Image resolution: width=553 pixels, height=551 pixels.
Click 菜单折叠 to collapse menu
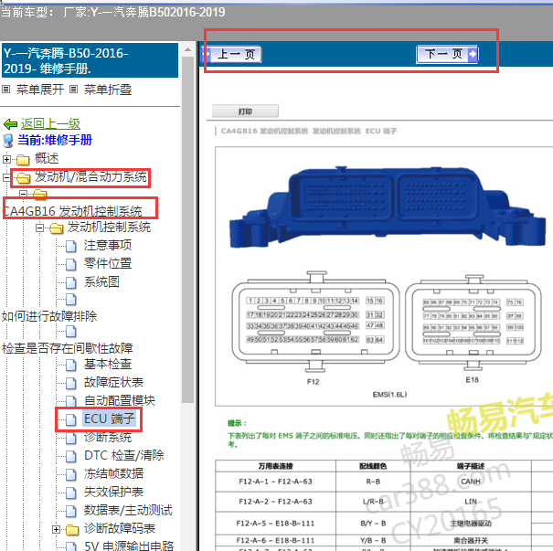tap(108, 90)
